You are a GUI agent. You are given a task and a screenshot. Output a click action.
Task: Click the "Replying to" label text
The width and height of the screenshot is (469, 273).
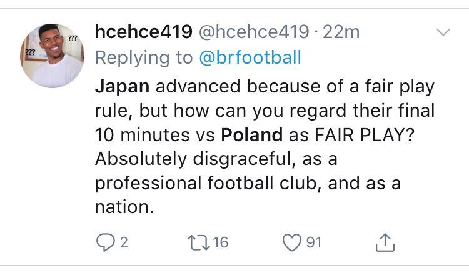point(144,58)
